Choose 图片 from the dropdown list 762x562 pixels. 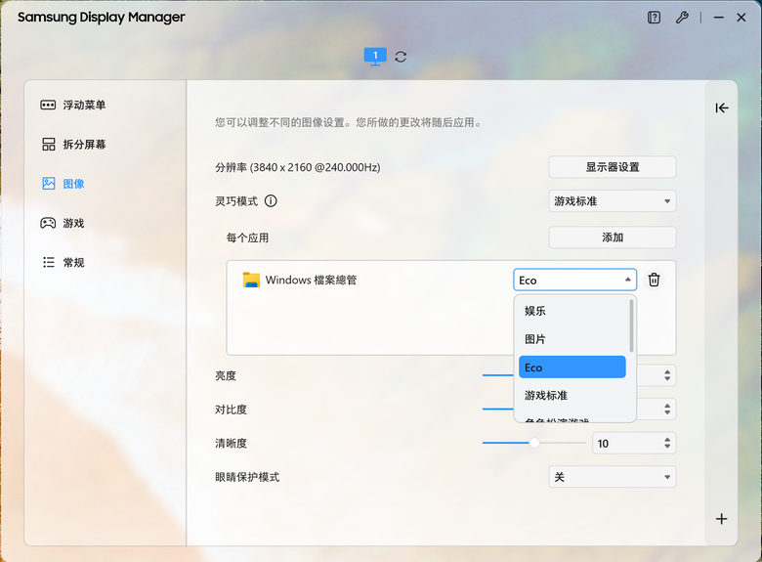(x=571, y=339)
